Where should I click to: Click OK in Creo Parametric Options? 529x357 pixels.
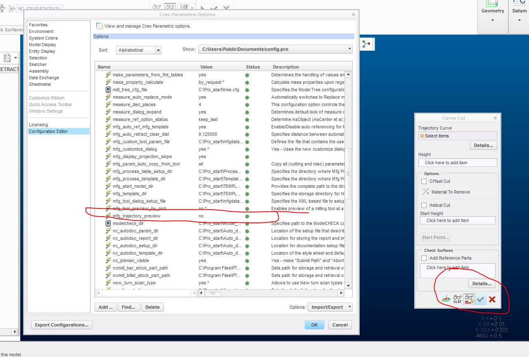(314, 325)
